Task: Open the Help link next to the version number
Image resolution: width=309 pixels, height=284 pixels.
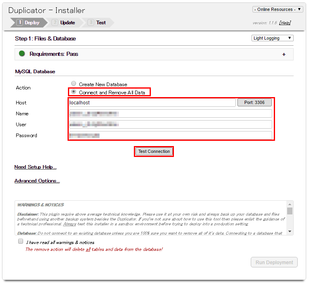Action: (x=285, y=23)
